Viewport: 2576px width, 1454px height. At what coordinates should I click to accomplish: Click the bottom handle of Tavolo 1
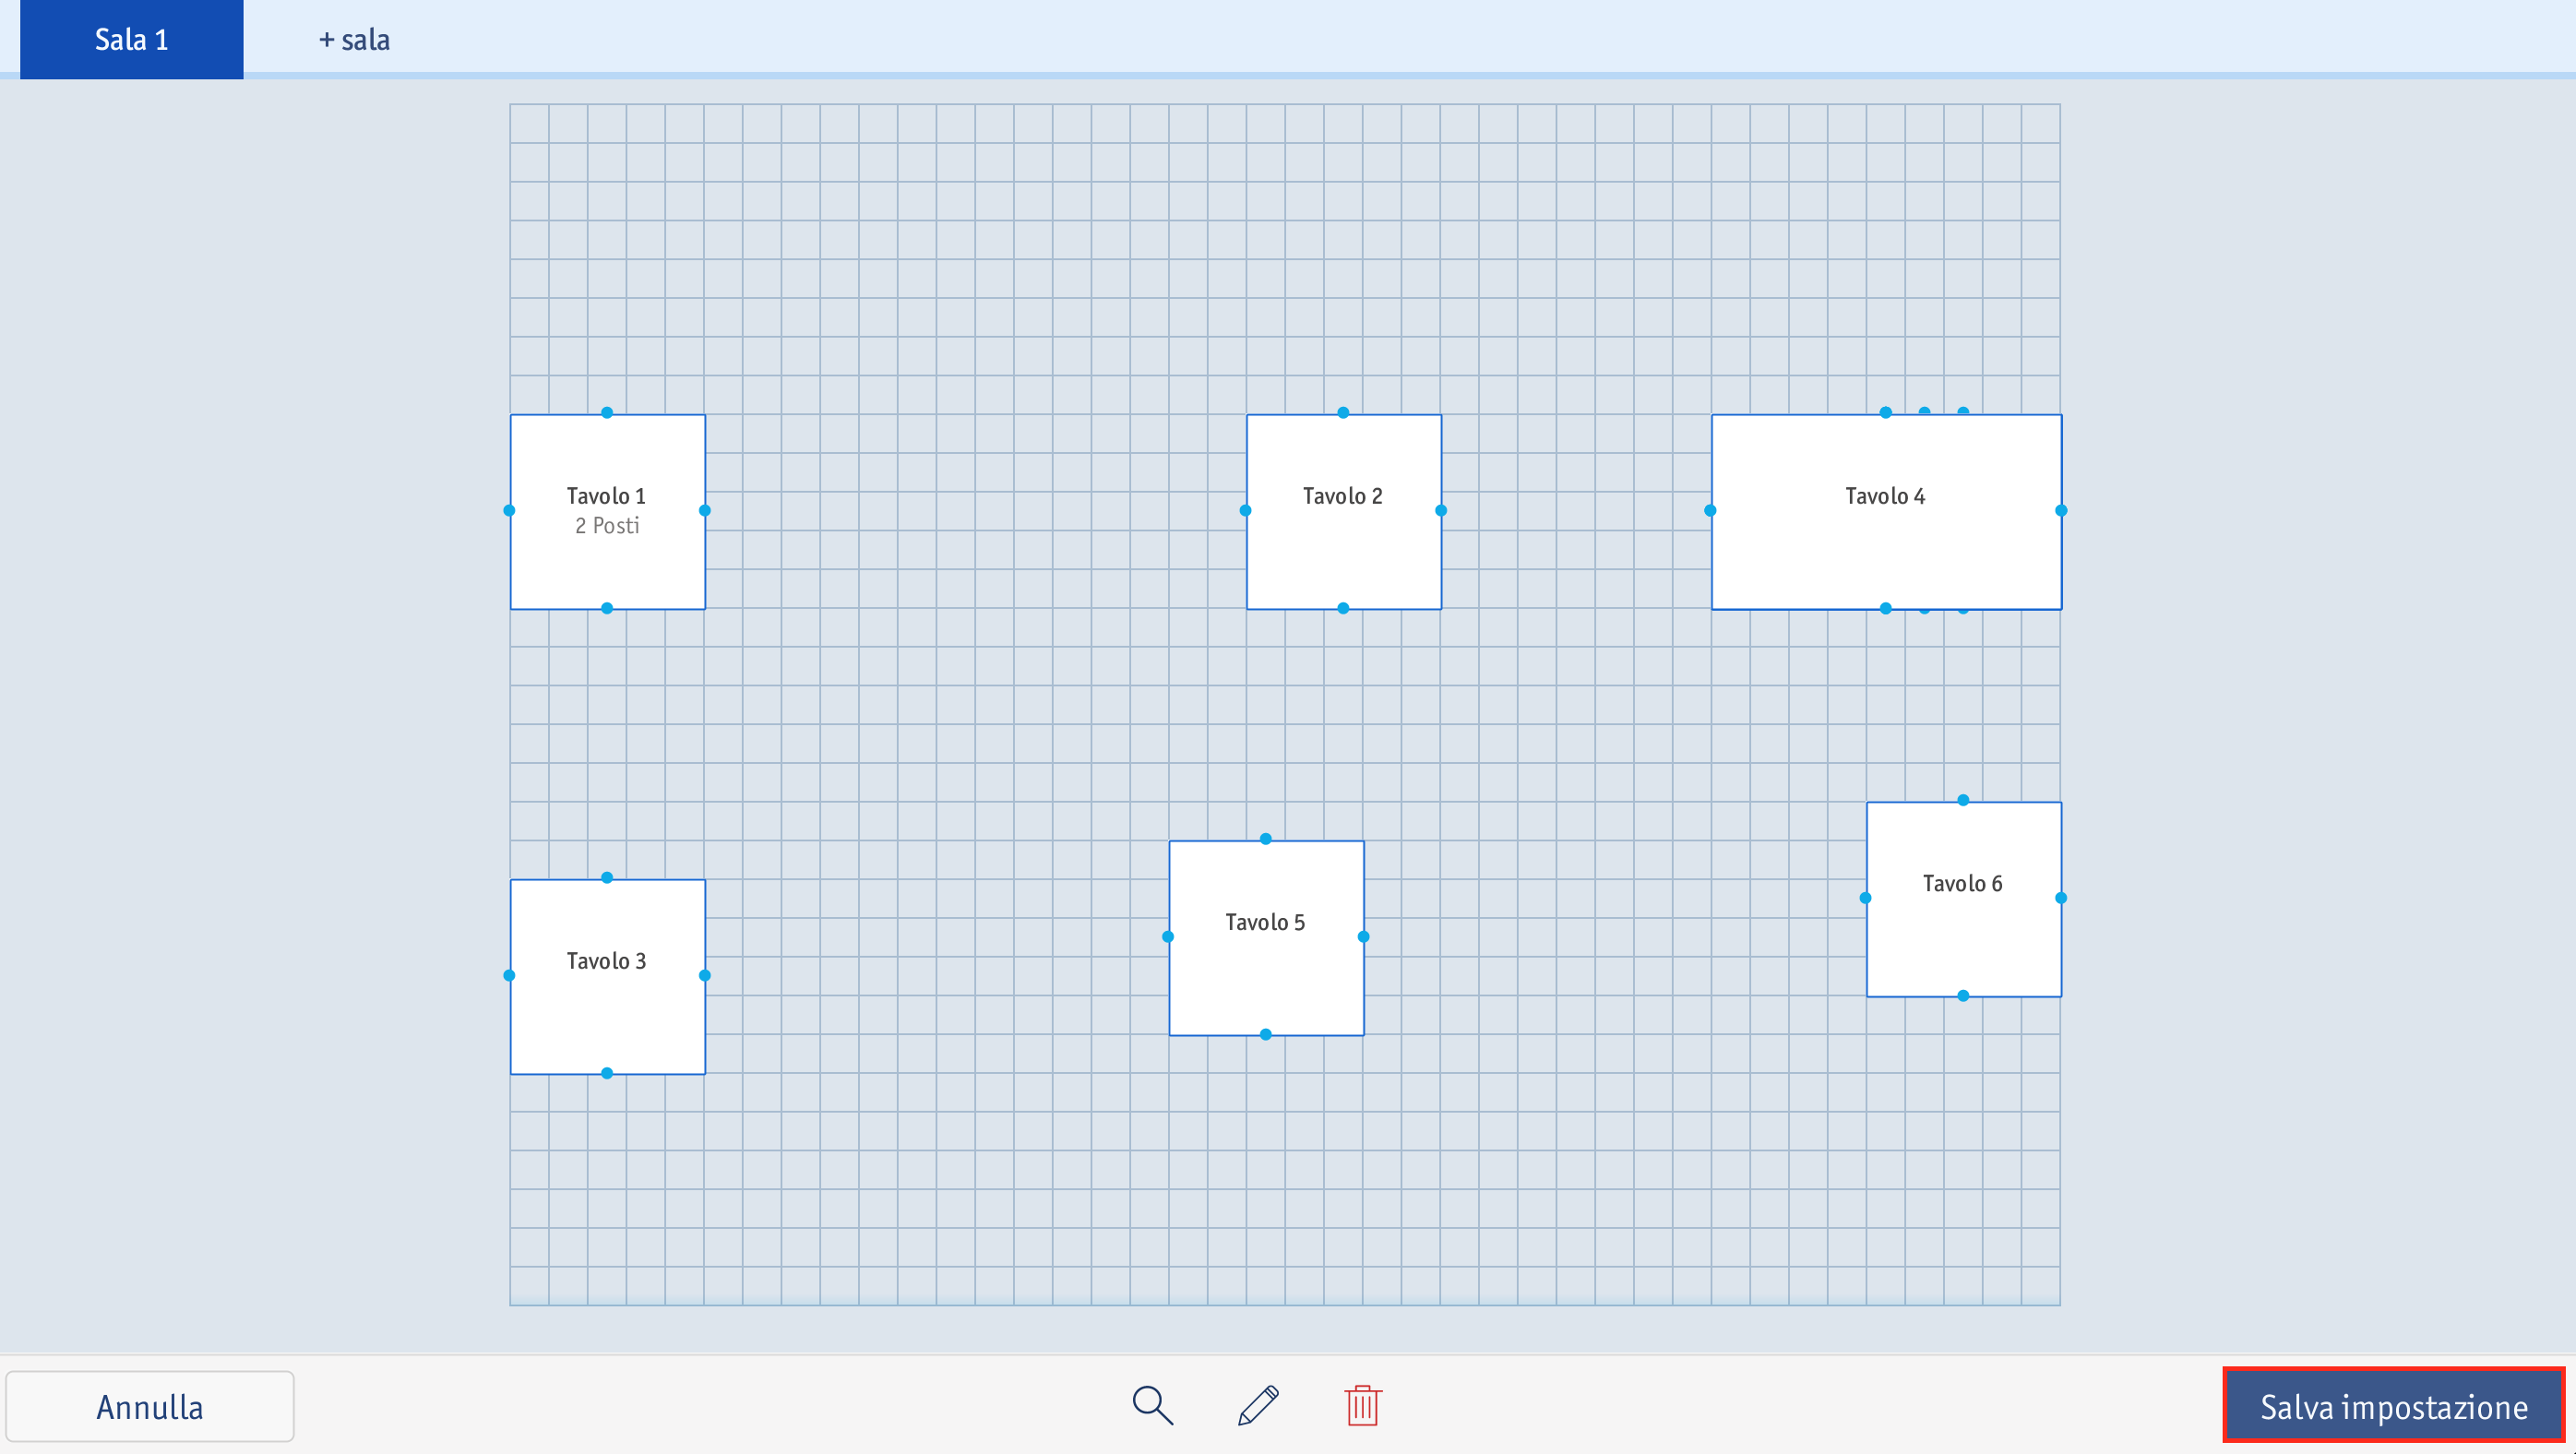pos(607,608)
